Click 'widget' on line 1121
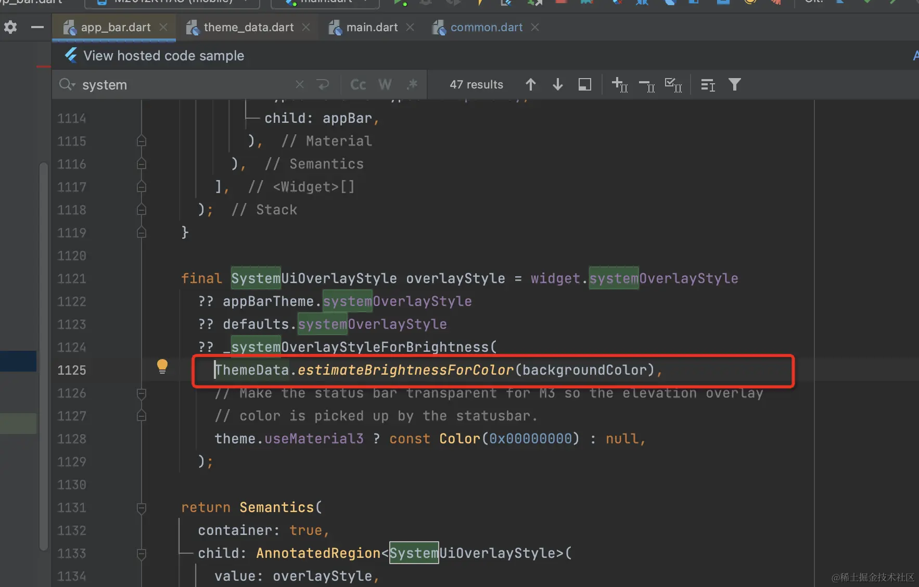Screen dimensions: 919x587 pyautogui.click(x=555, y=278)
